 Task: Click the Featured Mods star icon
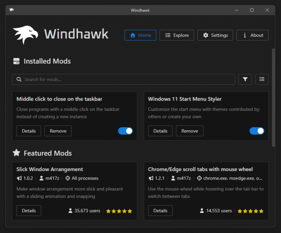[x=16, y=153]
